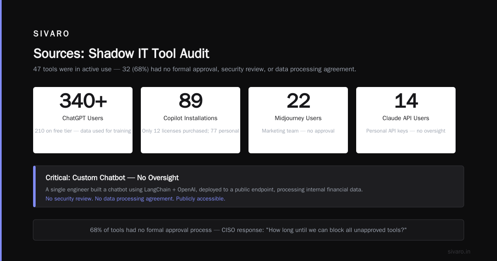This screenshot has width=497, height=261.
Task: Click the '14' statistic
Action: pos(406,101)
